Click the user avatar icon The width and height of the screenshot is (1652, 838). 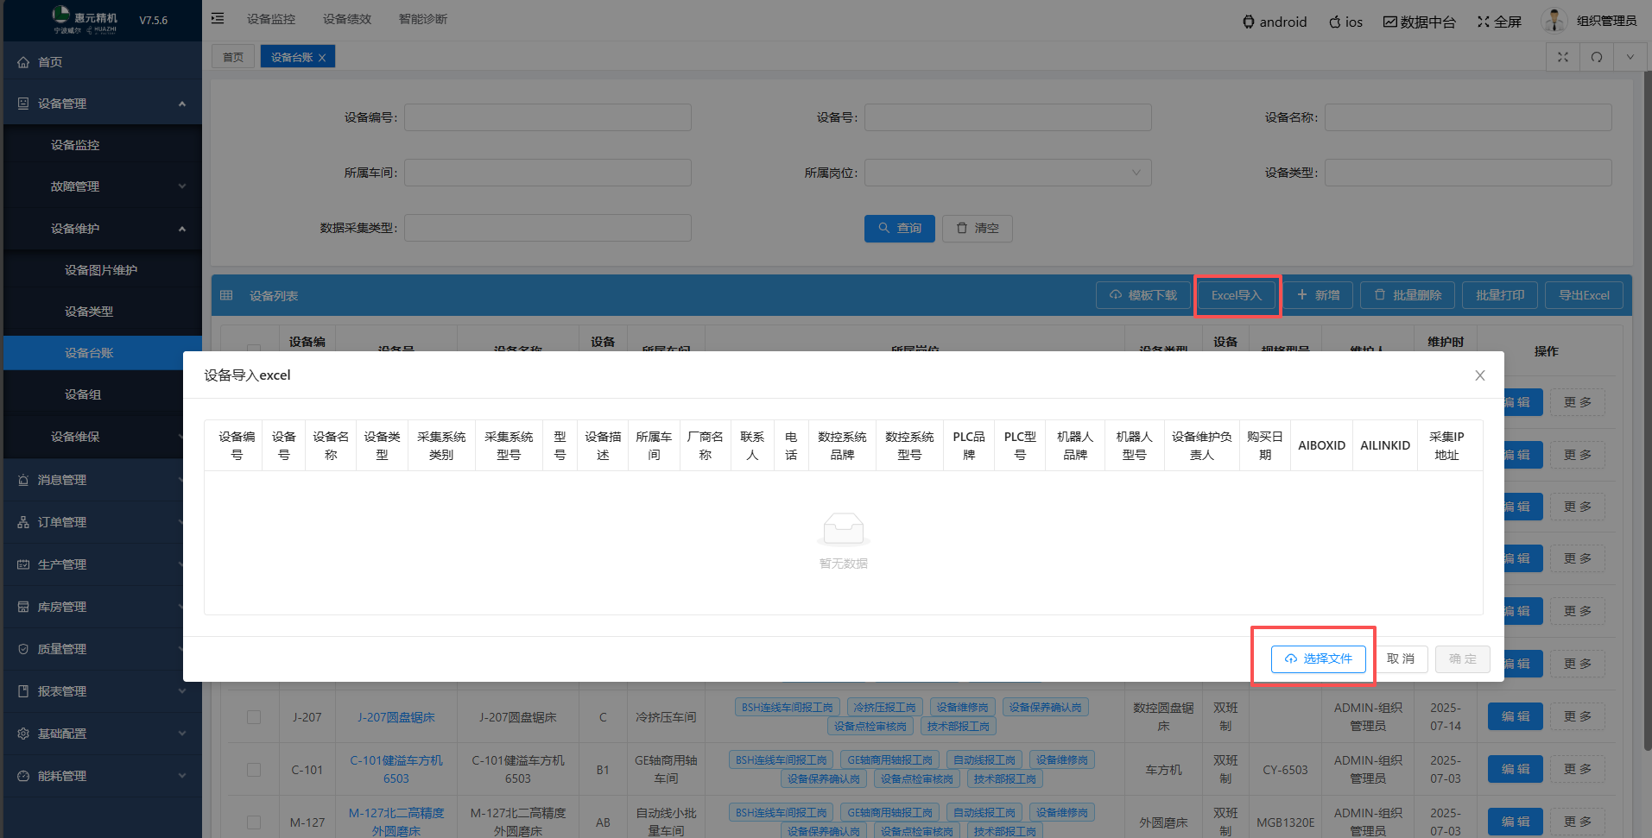(1554, 21)
